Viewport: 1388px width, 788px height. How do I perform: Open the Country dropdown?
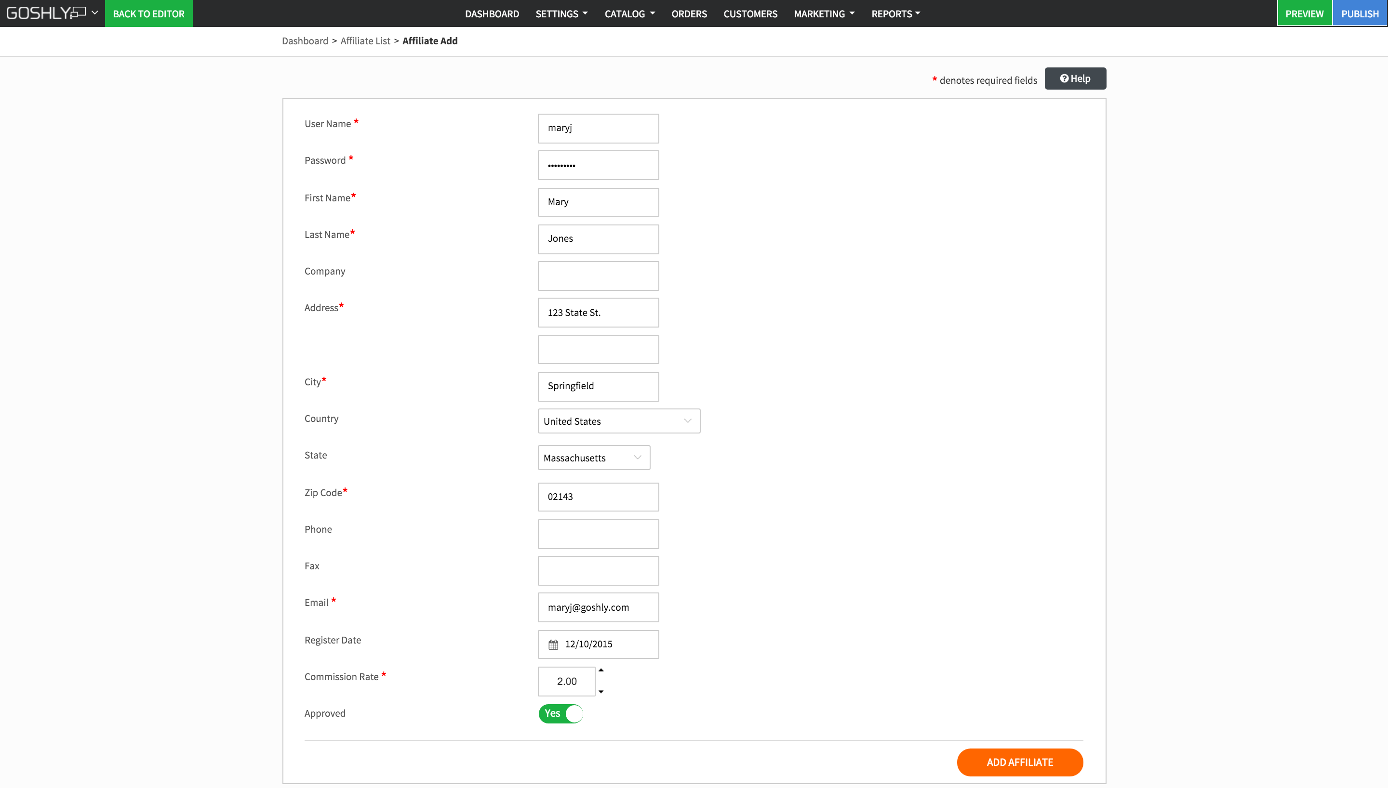point(618,421)
